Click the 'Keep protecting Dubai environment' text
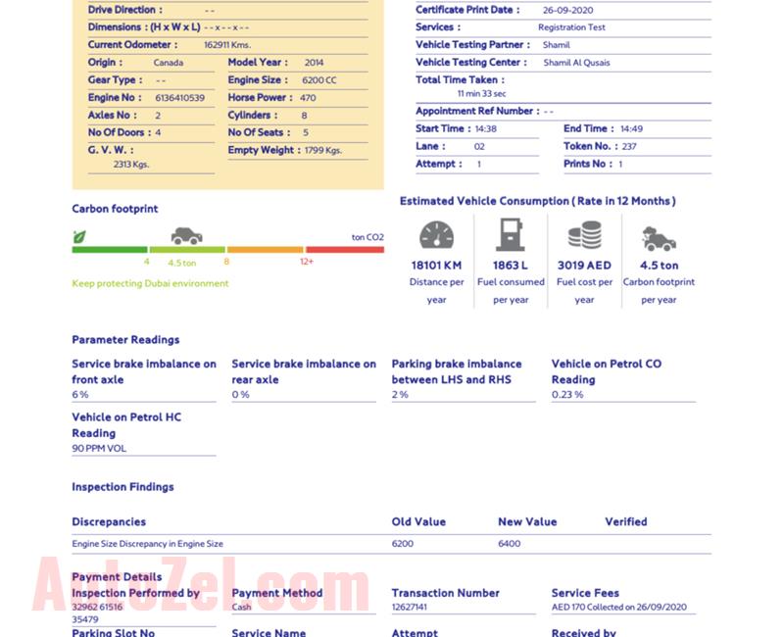This screenshot has width=784, height=637. [x=150, y=283]
